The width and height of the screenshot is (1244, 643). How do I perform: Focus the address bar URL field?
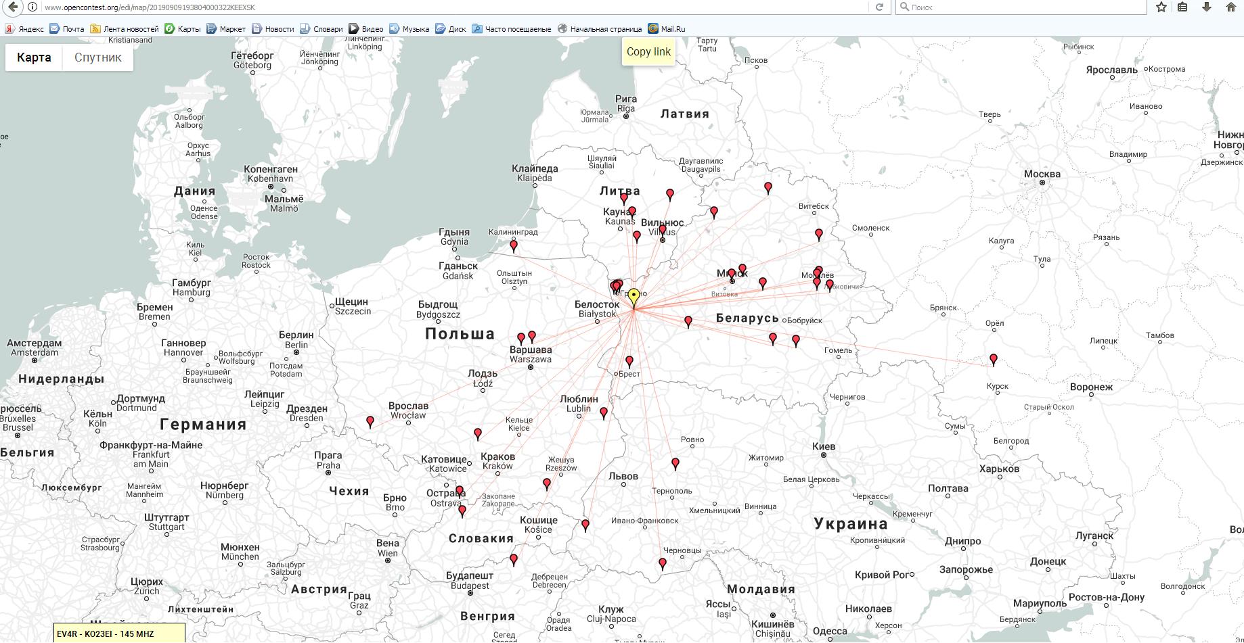[453, 7]
